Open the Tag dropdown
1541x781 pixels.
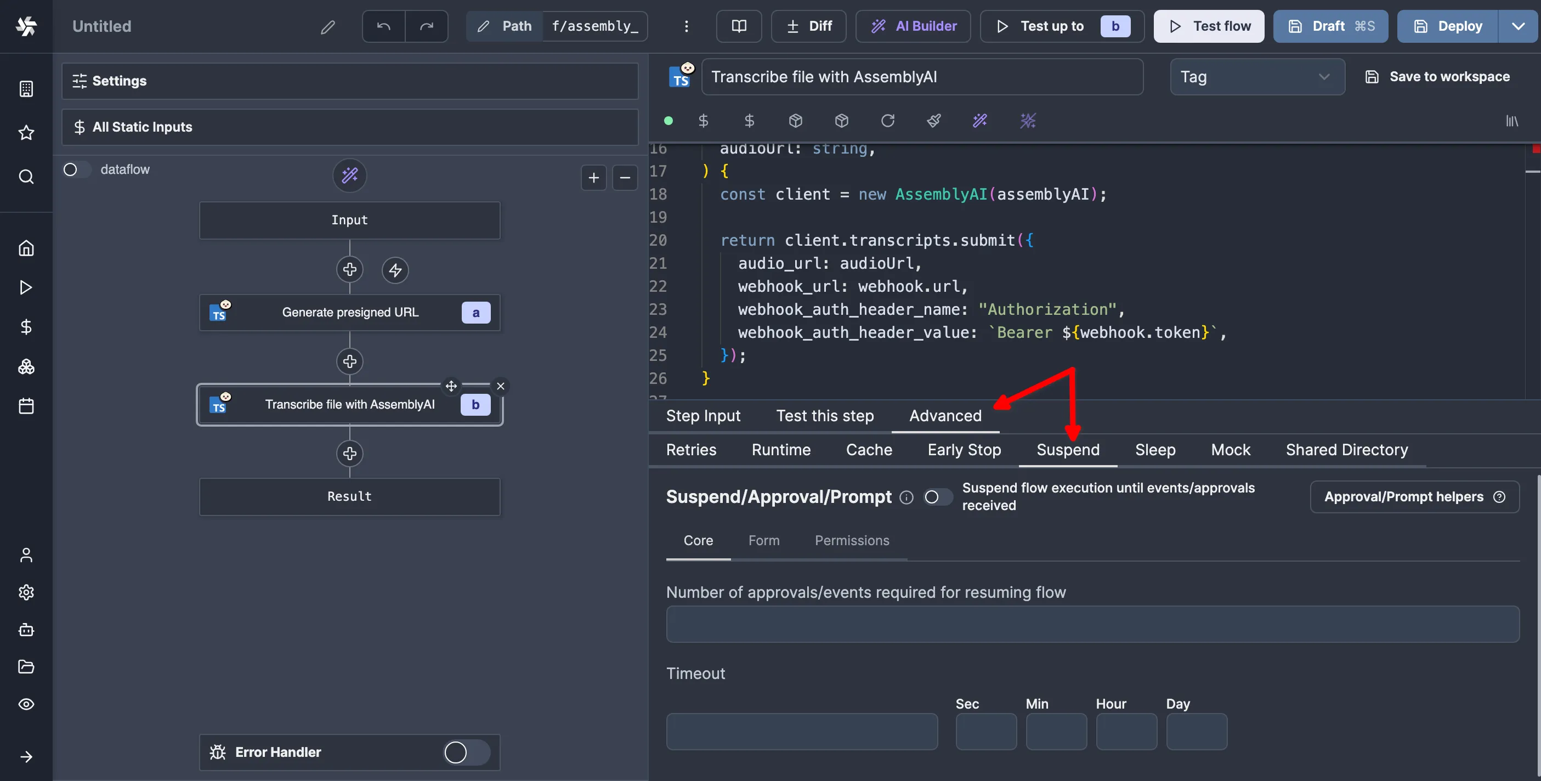[1257, 77]
